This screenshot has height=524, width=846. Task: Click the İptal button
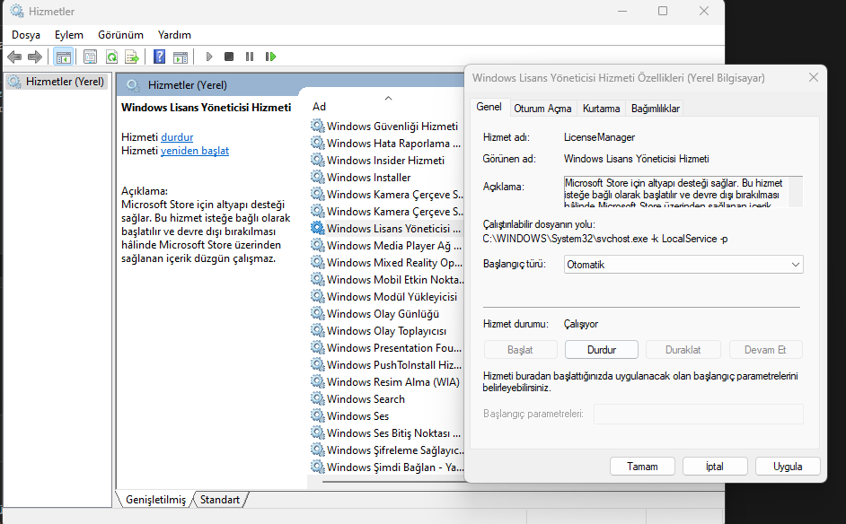(x=715, y=467)
